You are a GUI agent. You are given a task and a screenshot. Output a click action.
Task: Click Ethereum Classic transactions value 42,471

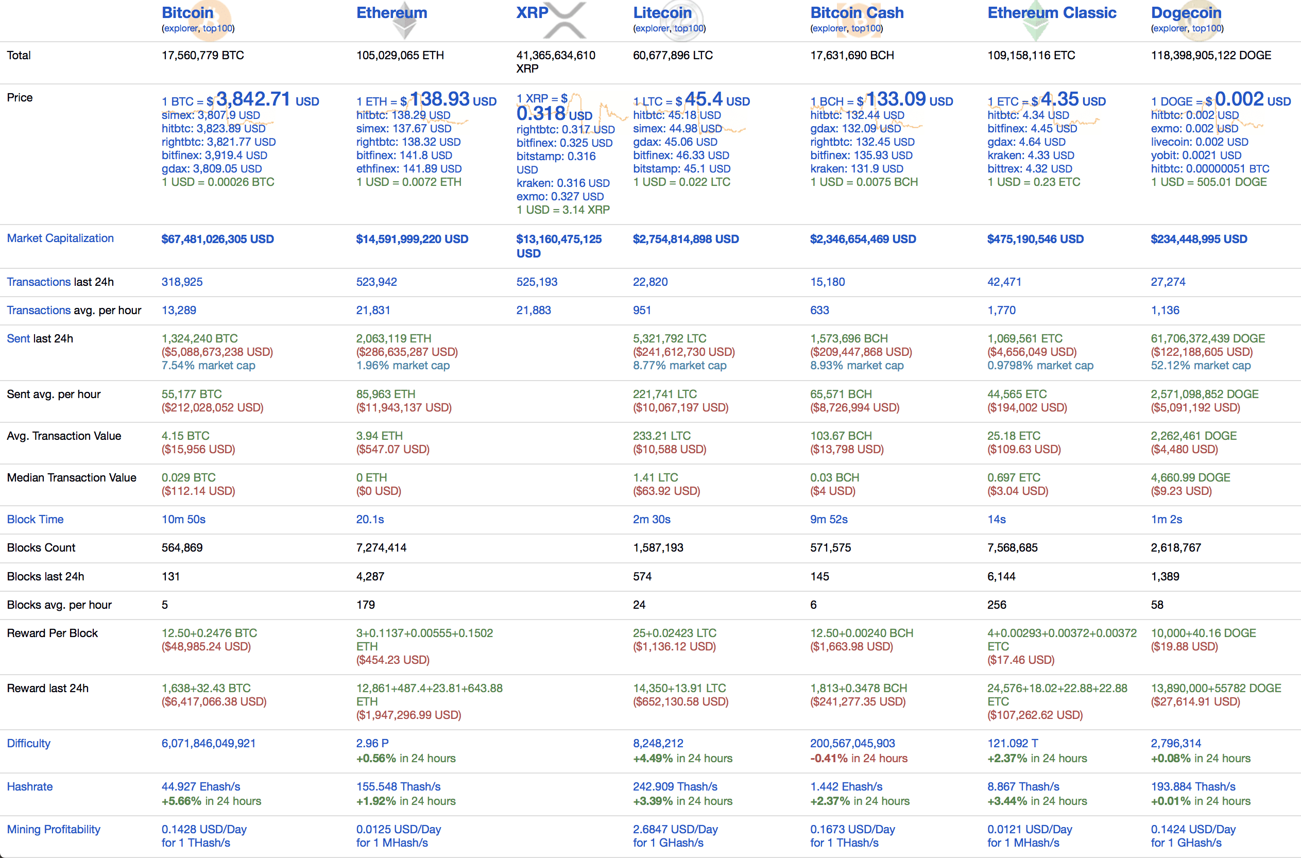[1004, 282]
